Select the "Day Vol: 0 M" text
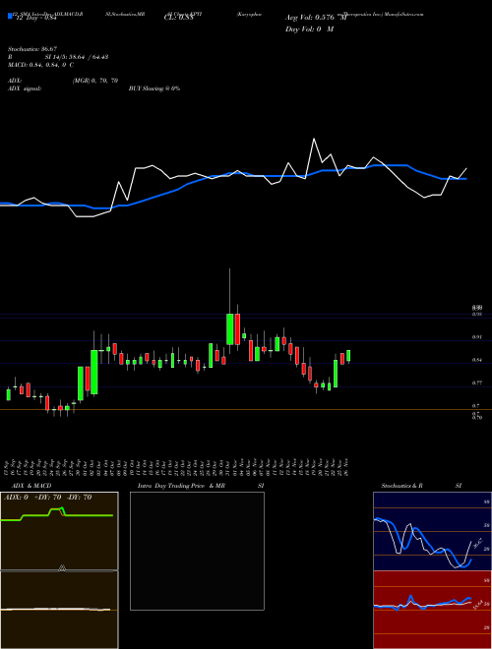492x649 pixels. tap(309, 29)
